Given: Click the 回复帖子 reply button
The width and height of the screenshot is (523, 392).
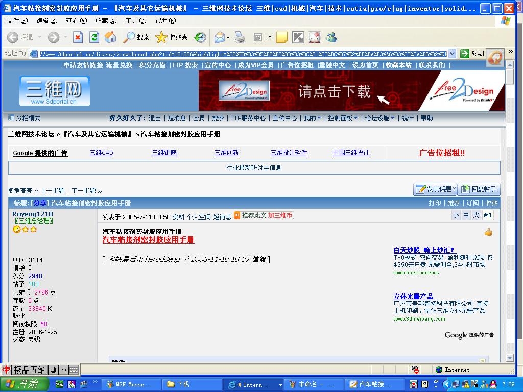Looking at the screenshot, I should pyautogui.click(x=479, y=189).
